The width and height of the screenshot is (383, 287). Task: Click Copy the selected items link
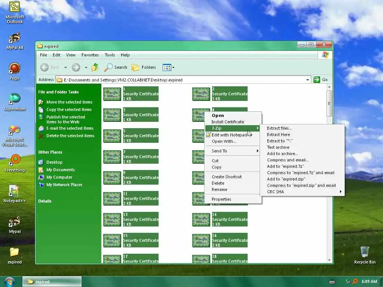pos(69,109)
